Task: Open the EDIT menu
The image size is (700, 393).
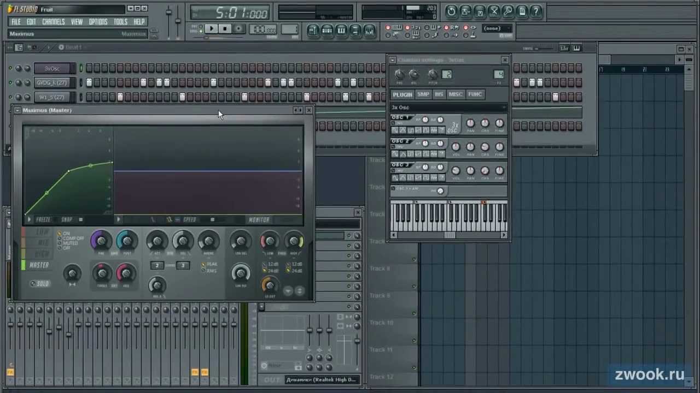Action: coord(31,22)
